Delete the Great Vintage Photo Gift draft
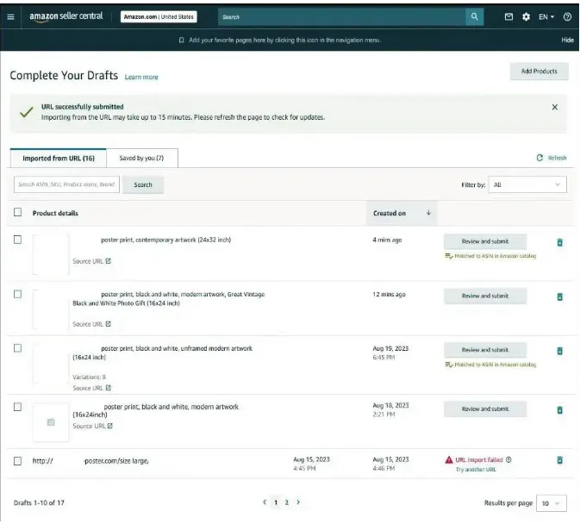Screen dimensions: 580x524 point(559,296)
